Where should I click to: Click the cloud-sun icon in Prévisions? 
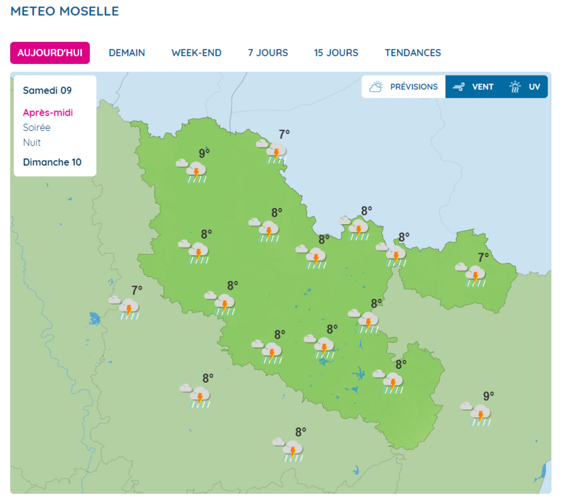(x=376, y=87)
